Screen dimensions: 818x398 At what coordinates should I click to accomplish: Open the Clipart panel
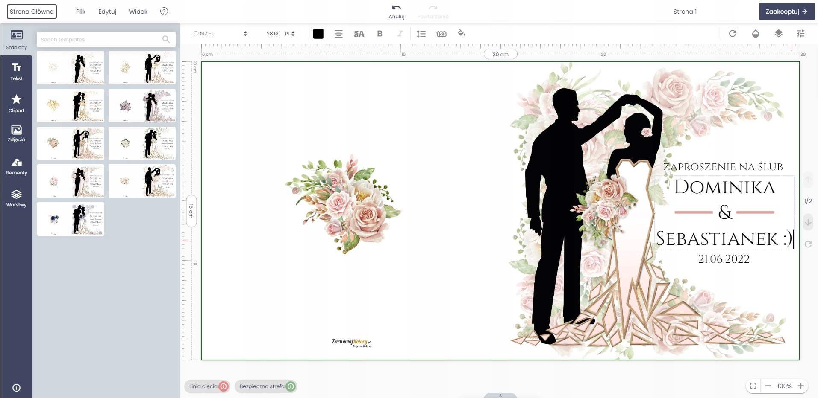pos(16,104)
